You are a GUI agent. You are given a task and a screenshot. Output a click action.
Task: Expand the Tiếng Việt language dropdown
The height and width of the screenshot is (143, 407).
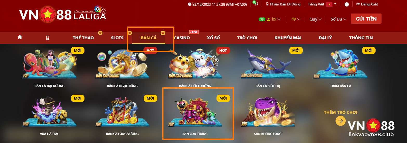[322, 4]
